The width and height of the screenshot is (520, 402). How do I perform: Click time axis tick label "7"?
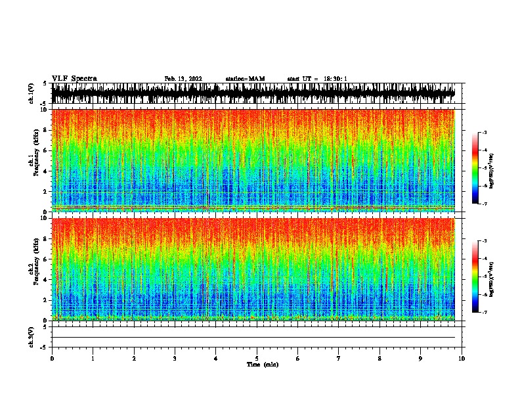(x=339, y=359)
